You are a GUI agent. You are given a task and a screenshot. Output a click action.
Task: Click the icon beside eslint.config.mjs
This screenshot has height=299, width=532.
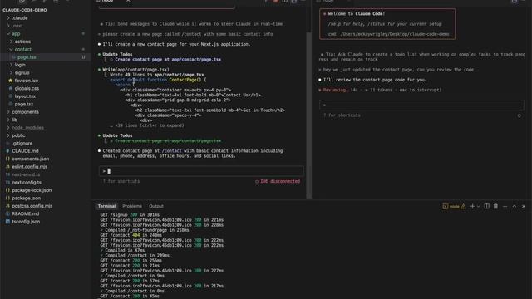click(7, 166)
